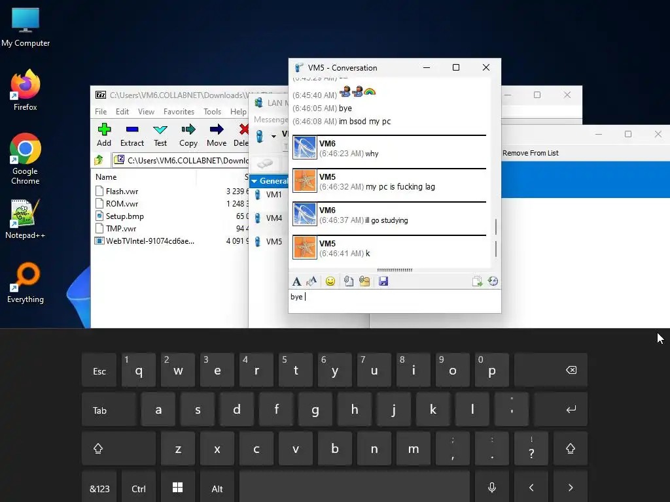Screen dimensions: 670x502
Task: Click the send/transfer page icon in chat toolbar
Action: point(477,281)
